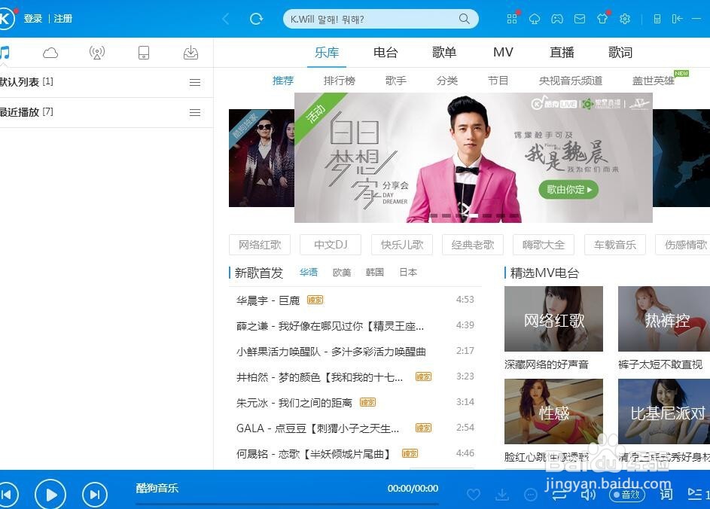710x509 pixels.
Task: Click the 注册 register link
Action: [x=63, y=19]
